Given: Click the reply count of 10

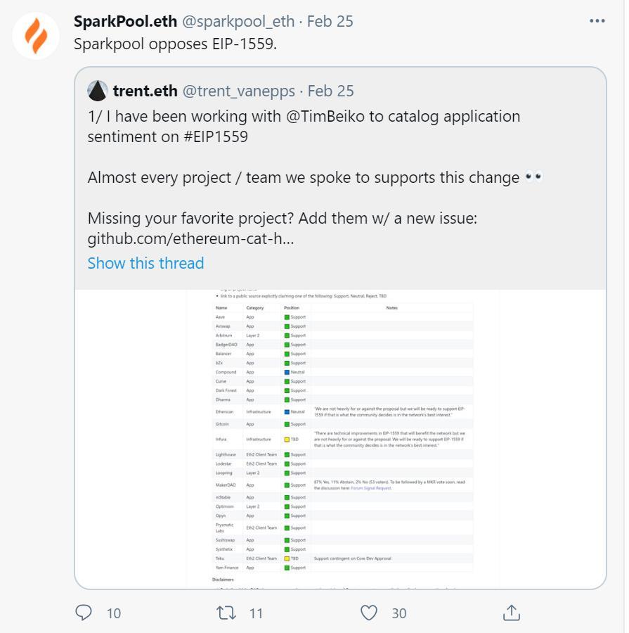Looking at the screenshot, I should (114, 613).
